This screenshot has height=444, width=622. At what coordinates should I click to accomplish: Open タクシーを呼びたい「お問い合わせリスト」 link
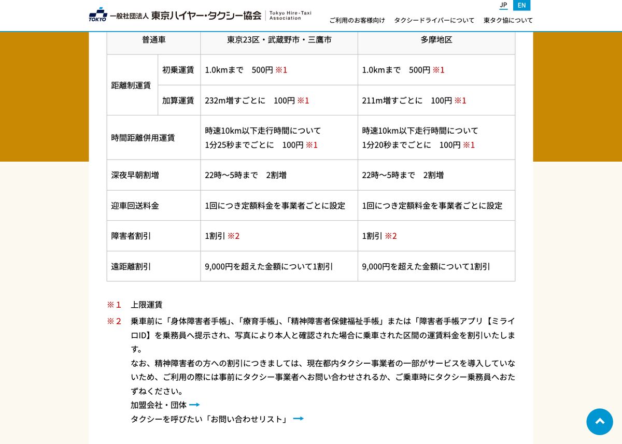coord(210,419)
